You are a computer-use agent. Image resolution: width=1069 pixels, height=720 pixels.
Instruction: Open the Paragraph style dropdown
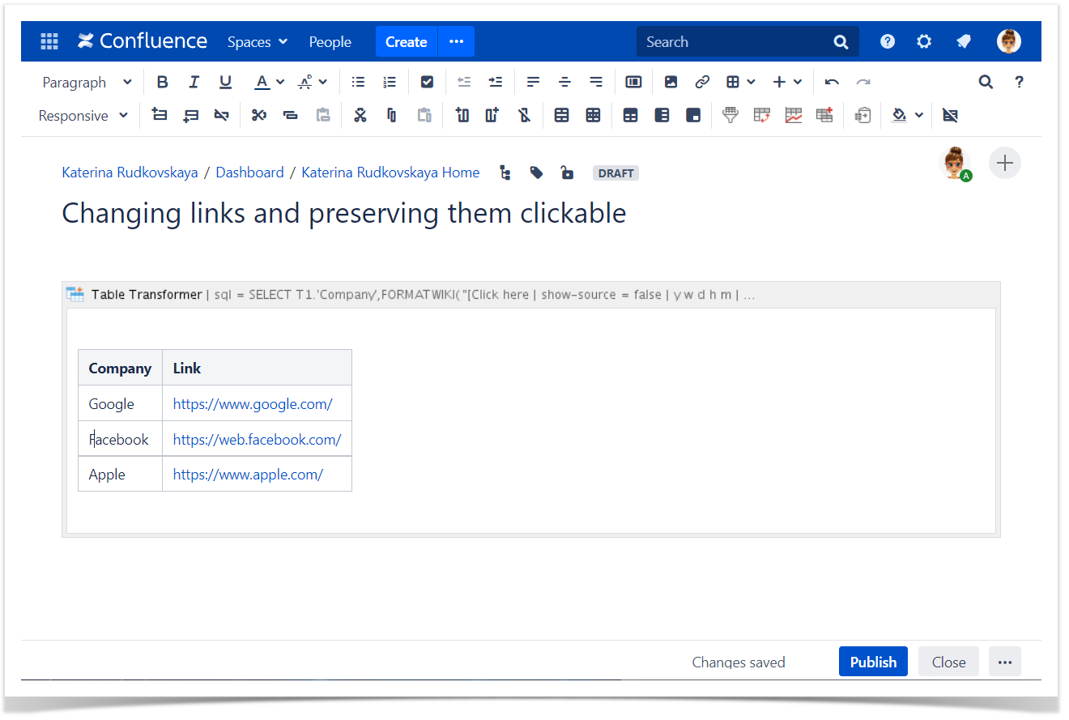[x=87, y=82]
